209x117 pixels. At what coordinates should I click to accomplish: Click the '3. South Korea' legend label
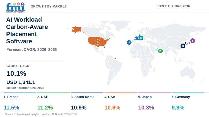(82, 97)
